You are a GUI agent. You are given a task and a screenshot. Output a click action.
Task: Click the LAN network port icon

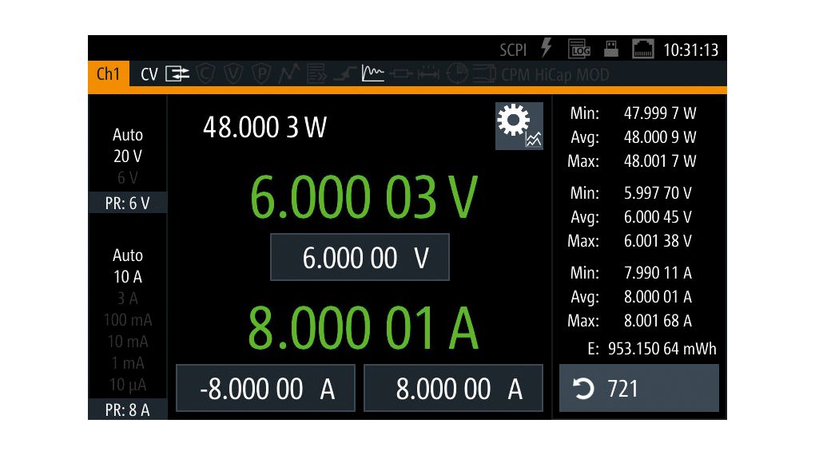click(x=643, y=49)
